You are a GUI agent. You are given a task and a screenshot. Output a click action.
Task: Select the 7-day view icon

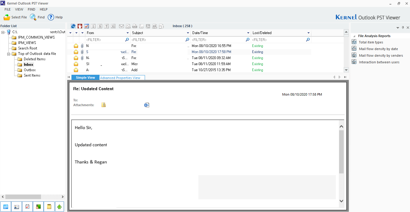coord(106,26)
